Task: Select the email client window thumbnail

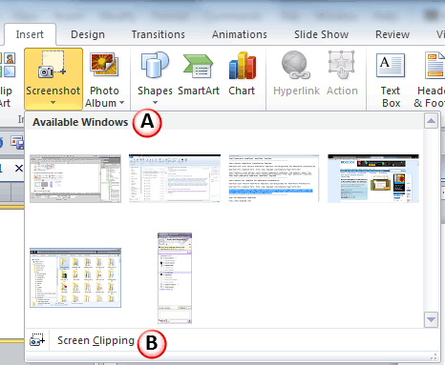Action: click(x=175, y=178)
